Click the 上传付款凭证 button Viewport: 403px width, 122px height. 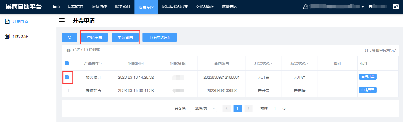[160, 37]
